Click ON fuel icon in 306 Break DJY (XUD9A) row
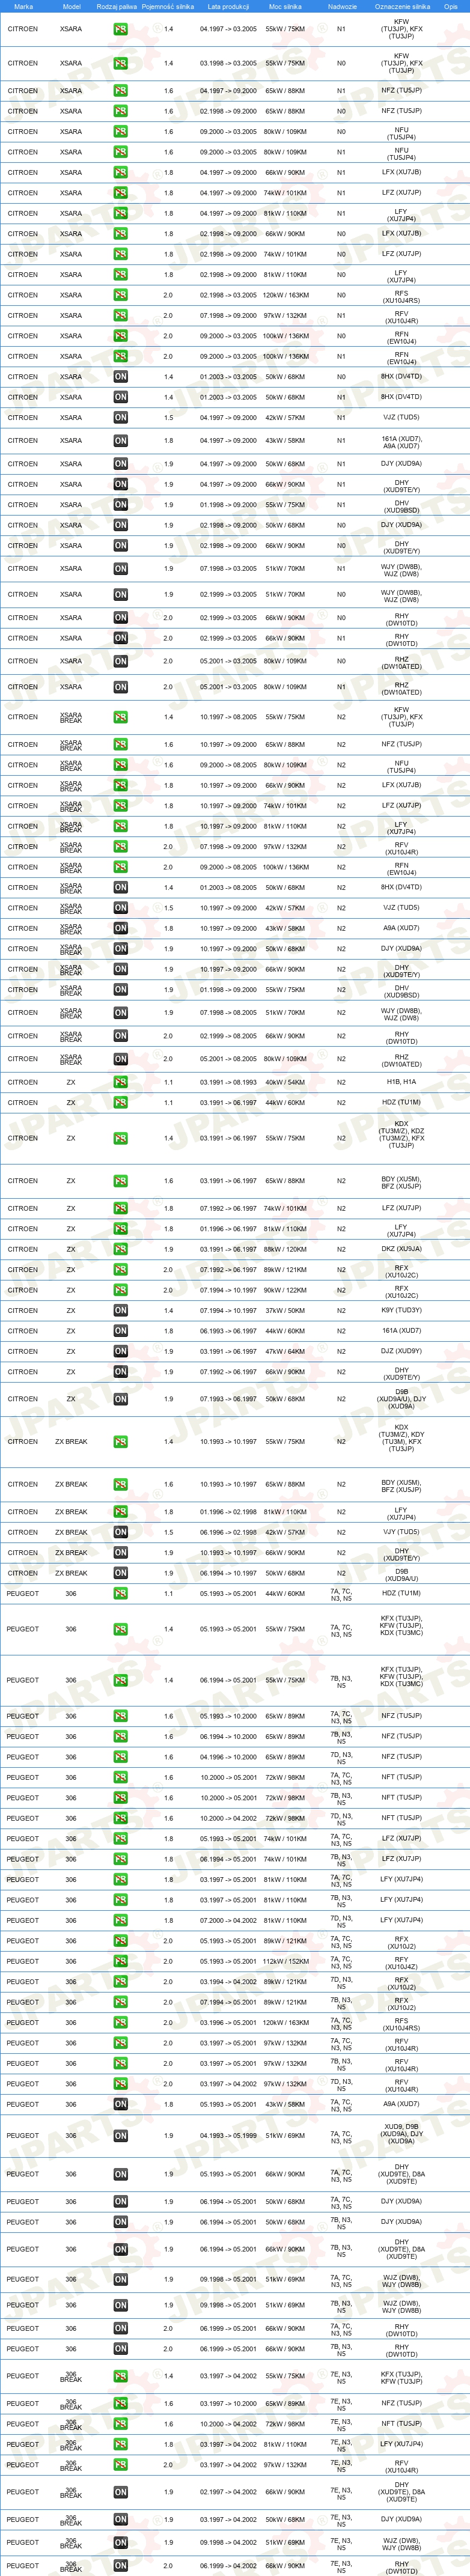Viewport: 470px width, 2576px height. pyautogui.click(x=120, y=2519)
